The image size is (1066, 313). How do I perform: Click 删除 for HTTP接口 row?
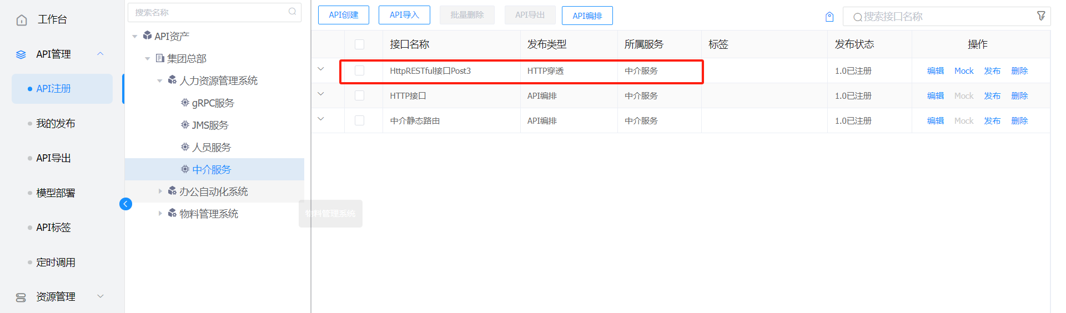coord(1019,95)
